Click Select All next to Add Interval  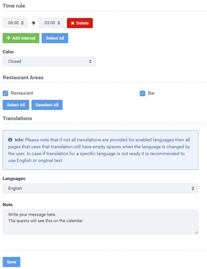(55, 38)
